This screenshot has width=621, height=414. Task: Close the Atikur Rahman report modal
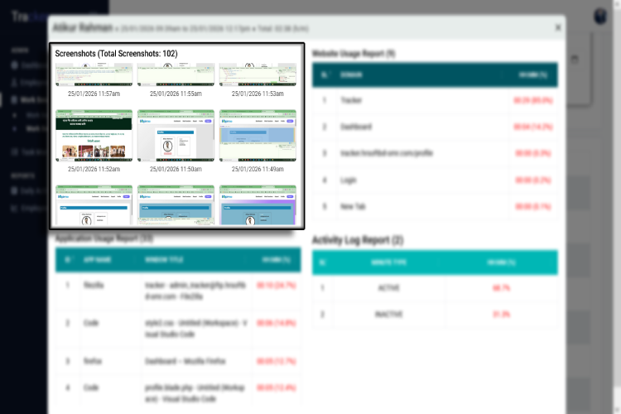558,27
